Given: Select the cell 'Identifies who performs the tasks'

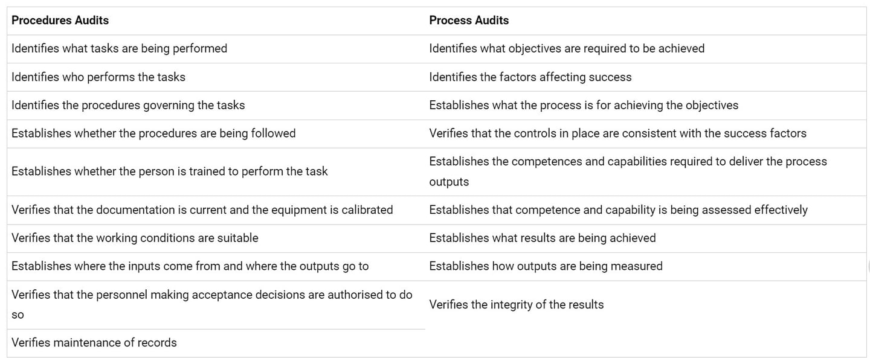Looking at the screenshot, I should (216, 77).
